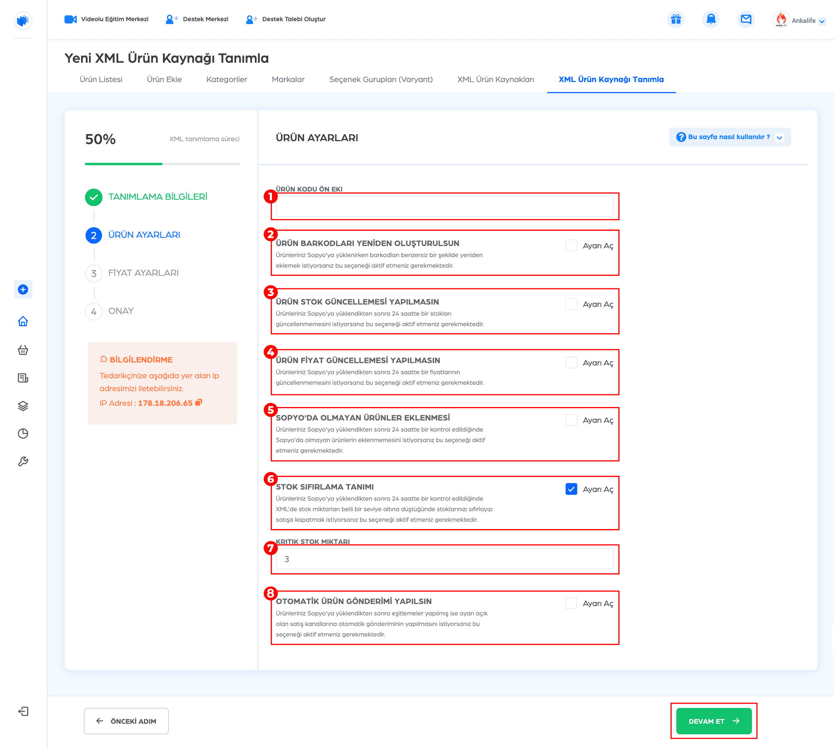Click the Sopyo logo icon
The width and height of the screenshot is (834, 749).
point(23,20)
